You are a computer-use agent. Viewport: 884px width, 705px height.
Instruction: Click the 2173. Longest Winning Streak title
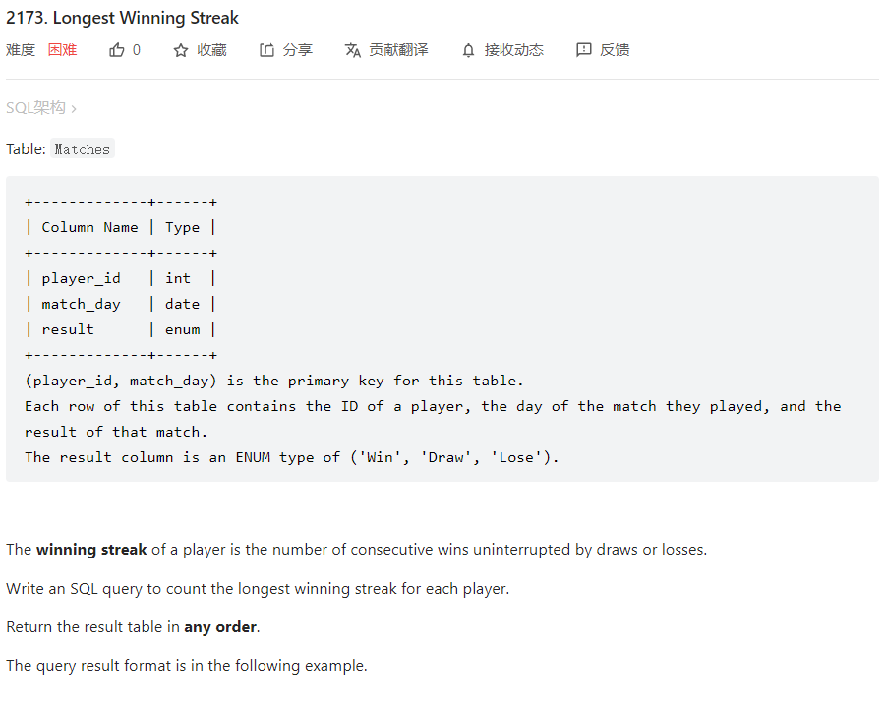tap(122, 18)
